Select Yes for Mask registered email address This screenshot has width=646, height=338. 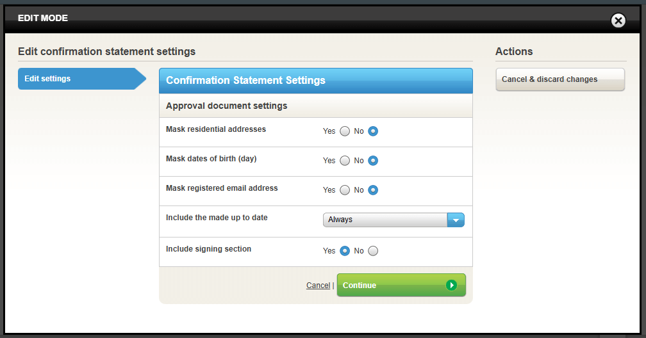click(345, 190)
